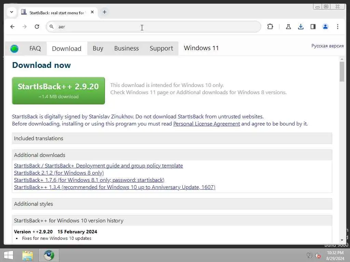This screenshot has width=350, height=262.
Task: Open the Business tab
Action: click(126, 48)
